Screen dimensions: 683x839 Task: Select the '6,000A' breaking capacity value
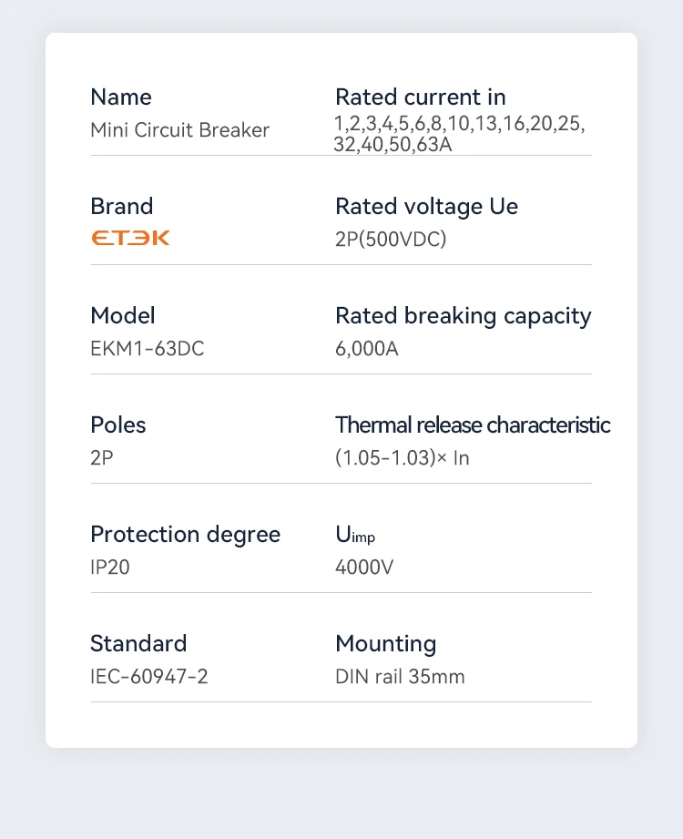(x=367, y=349)
